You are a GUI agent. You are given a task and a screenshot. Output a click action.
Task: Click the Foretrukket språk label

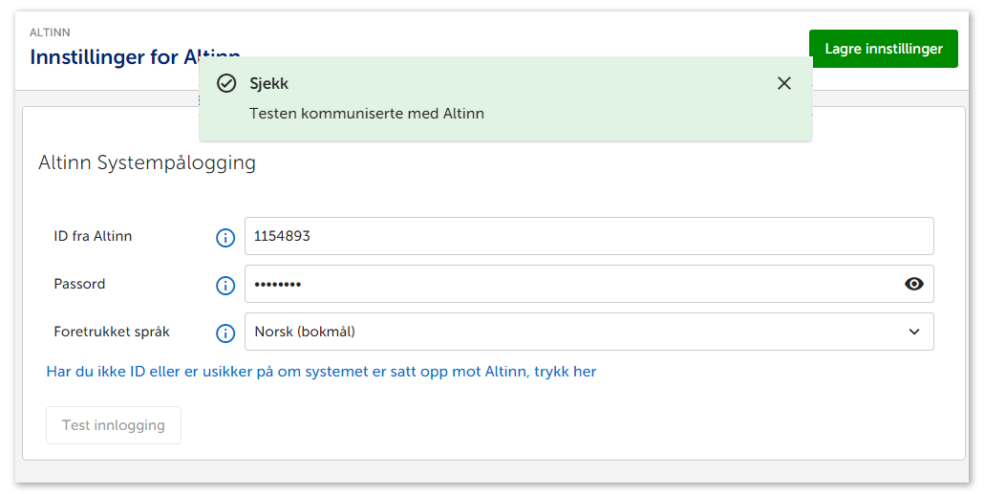(x=112, y=332)
